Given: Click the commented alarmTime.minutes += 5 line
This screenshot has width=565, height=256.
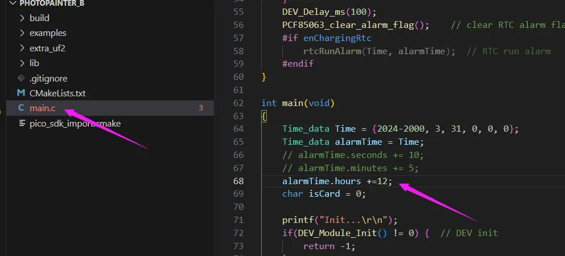Looking at the screenshot, I should point(351,168).
